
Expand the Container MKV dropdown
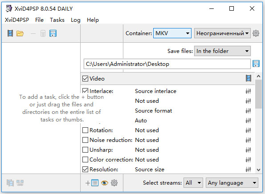point(172,33)
